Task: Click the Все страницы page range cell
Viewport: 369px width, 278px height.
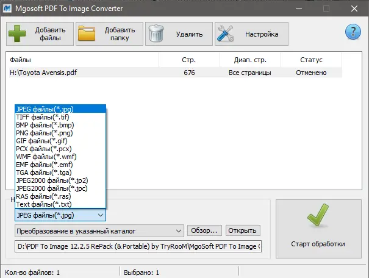Action: [x=250, y=73]
